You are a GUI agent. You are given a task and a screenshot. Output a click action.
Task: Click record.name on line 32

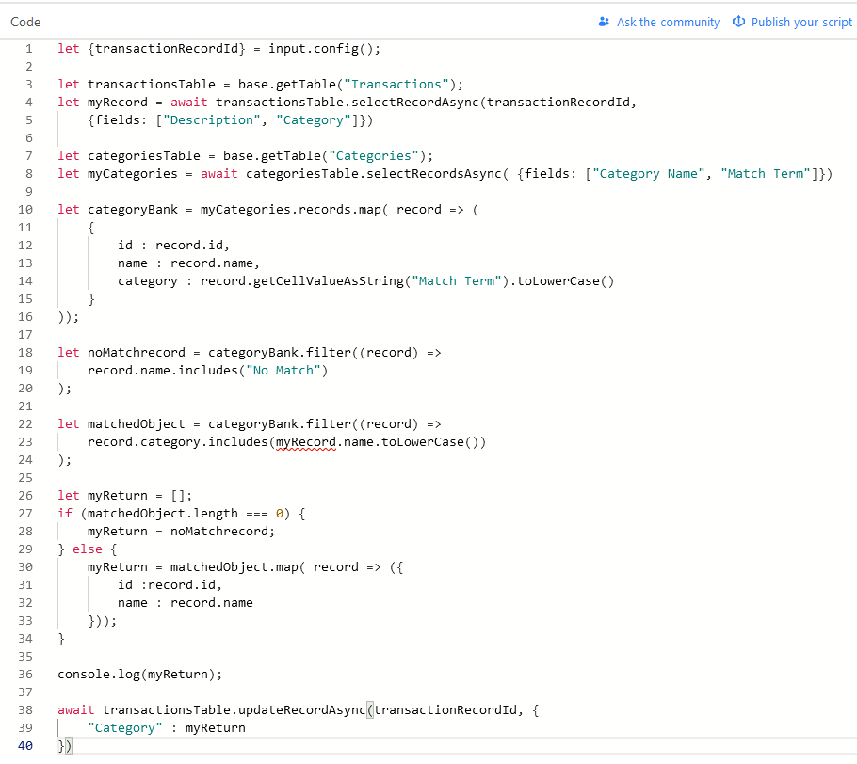click(212, 603)
